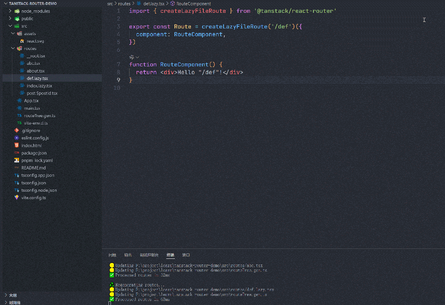Click the ESLint icon beside eslint.config.js
Viewport: 445px width, 305px height.
pyautogui.click(x=17, y=138)
